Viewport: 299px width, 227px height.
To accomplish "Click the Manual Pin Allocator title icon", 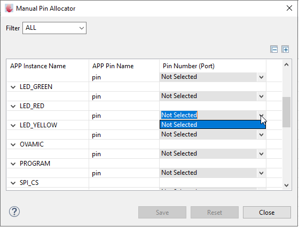I will click(9, 9).
